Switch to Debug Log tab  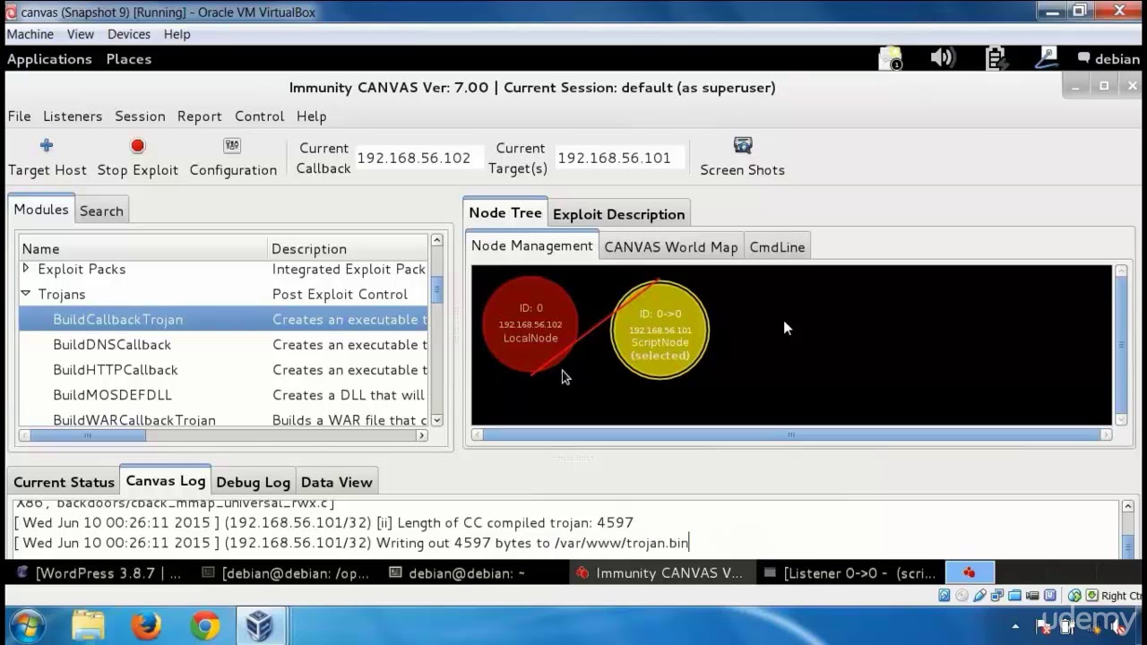[x=253, y=482]
